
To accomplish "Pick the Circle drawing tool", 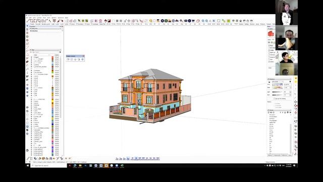I will tap(42, 21).
